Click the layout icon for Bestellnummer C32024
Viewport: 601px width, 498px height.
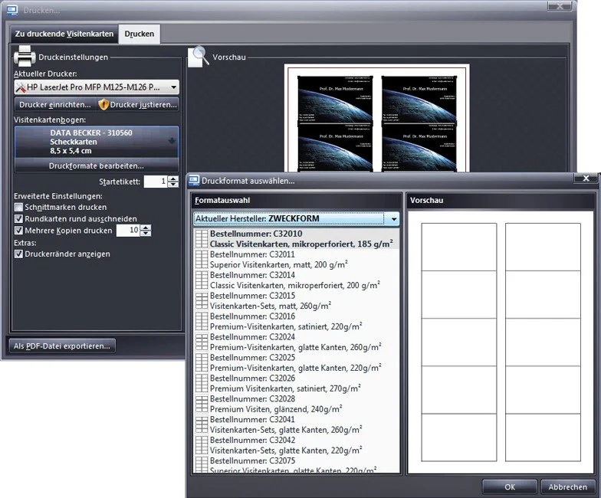tap(201, 342)
